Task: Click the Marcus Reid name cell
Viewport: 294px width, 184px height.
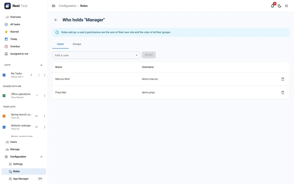Action: (62, 79)
